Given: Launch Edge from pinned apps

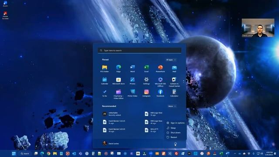Looking at the screenshot, I should pos(119,68).
